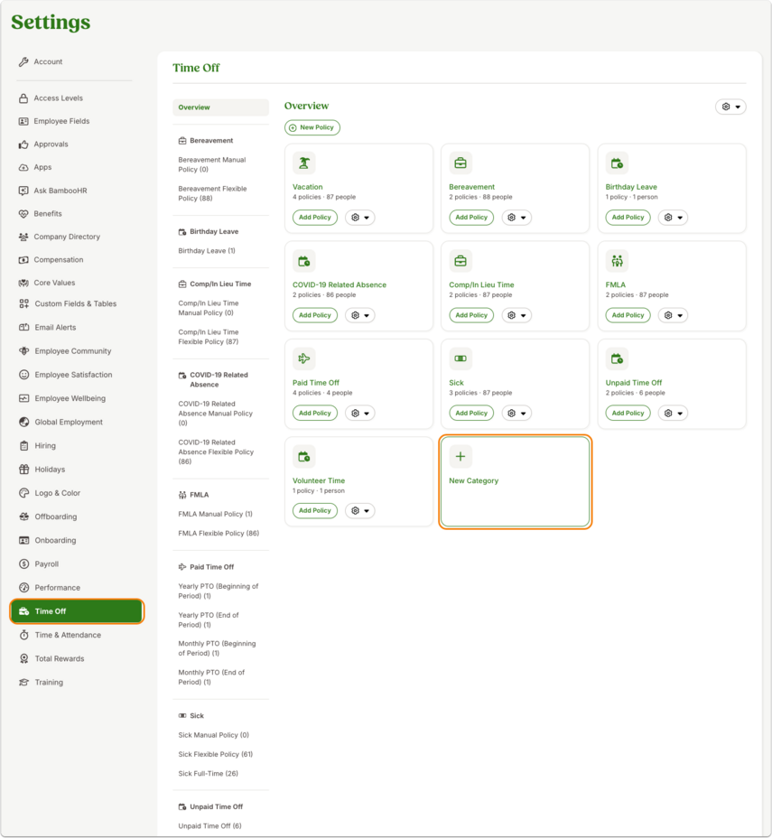Screen dimensions: 772x838
Task: Click the New Category card
Action: (515, 482)
